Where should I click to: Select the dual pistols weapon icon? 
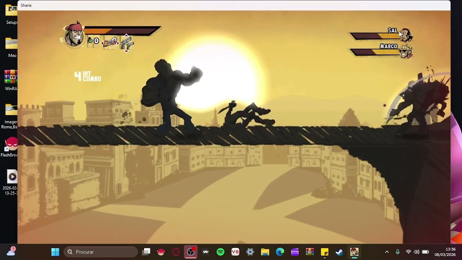(127, 44)
